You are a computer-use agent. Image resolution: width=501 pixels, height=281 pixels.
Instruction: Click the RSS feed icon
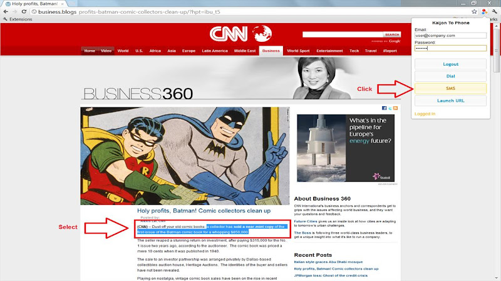[396, 108]
